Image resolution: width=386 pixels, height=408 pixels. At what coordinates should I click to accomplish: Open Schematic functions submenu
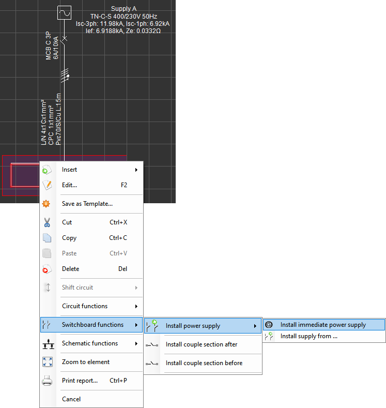pos(91,343)
